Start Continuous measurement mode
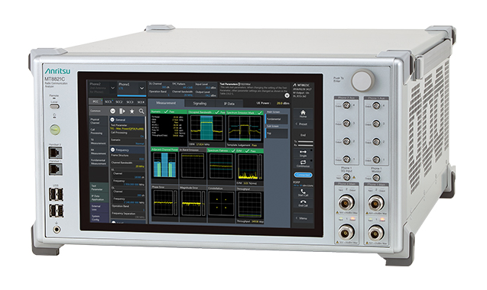The image size is (487, 290). (x=303, y=163)
